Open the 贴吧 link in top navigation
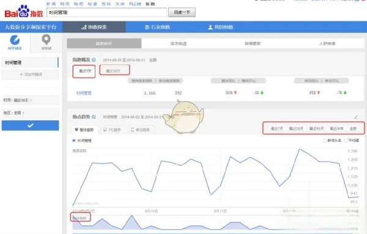Screen dimensions: 367x234 (79, 4)
